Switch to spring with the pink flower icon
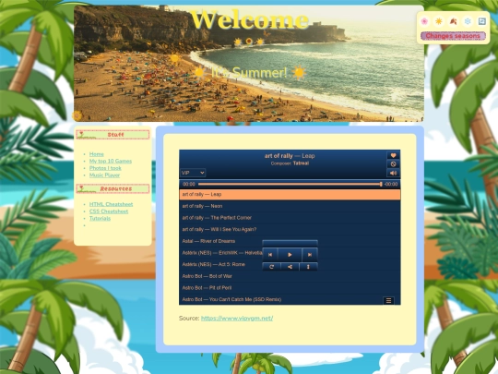498x374 pixels. pyautogui.click(x=424, y=21)
